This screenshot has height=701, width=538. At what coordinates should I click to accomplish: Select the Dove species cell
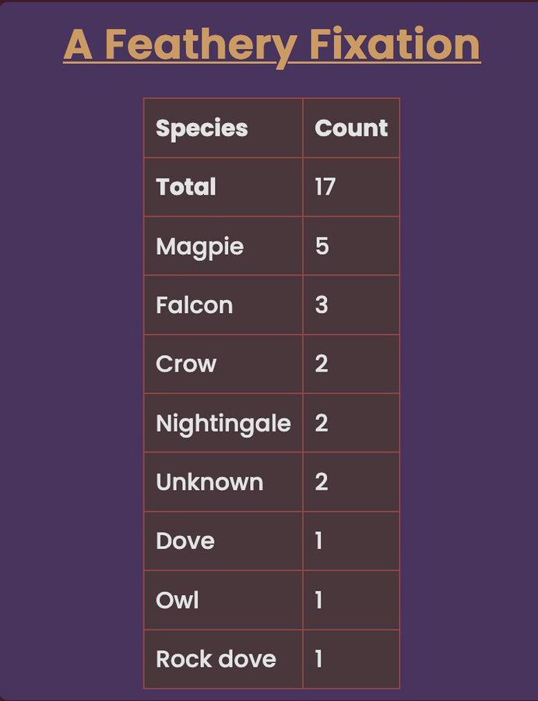[x=223, y=541]
